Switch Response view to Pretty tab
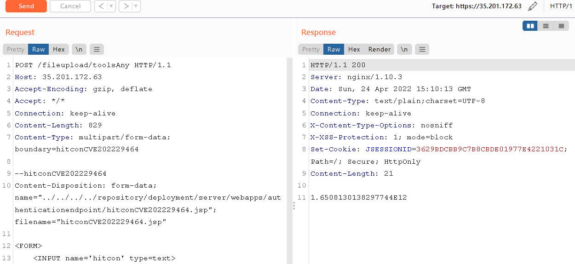The image size is (575, 264). point(311,49)
